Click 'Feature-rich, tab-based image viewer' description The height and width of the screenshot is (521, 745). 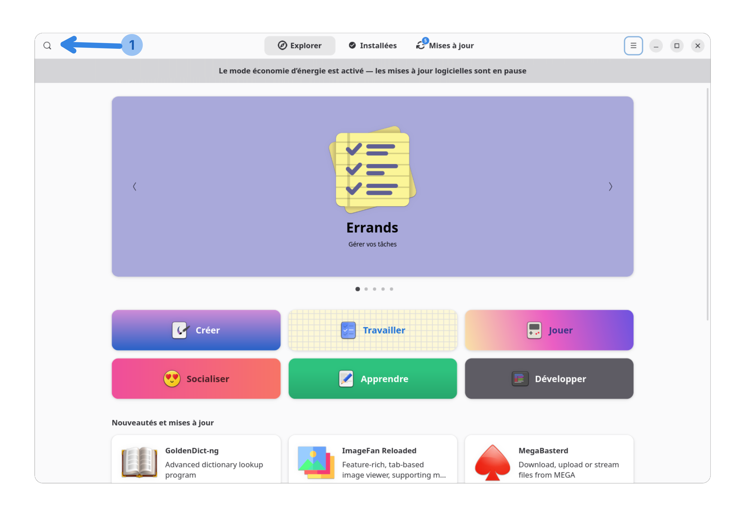click(394, 470)
